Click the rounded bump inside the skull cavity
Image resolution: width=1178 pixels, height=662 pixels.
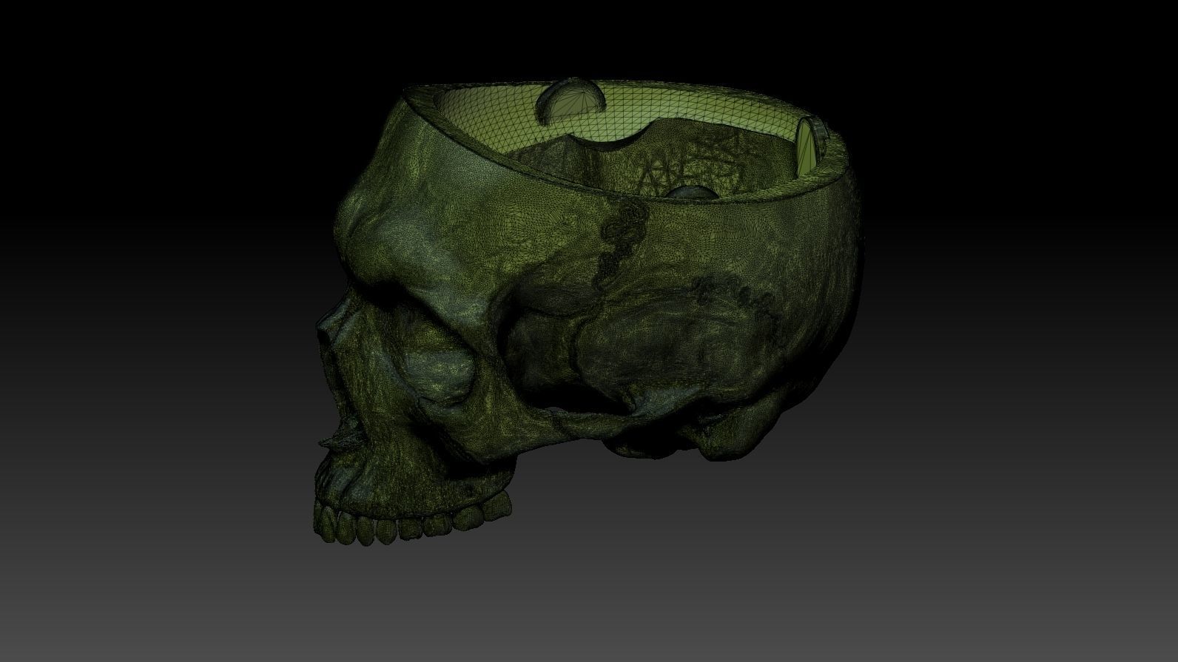[691, 192]
